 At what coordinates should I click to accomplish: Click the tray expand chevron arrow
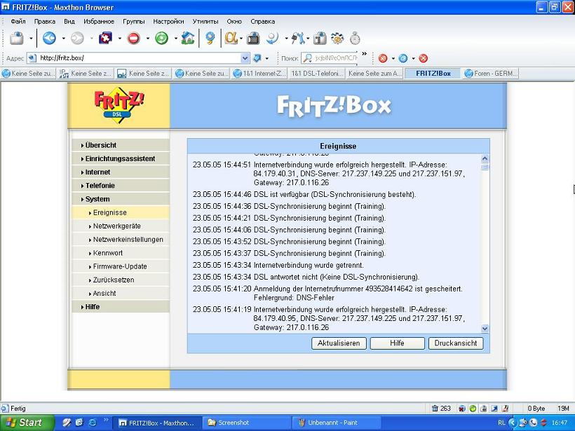(513, 423)
